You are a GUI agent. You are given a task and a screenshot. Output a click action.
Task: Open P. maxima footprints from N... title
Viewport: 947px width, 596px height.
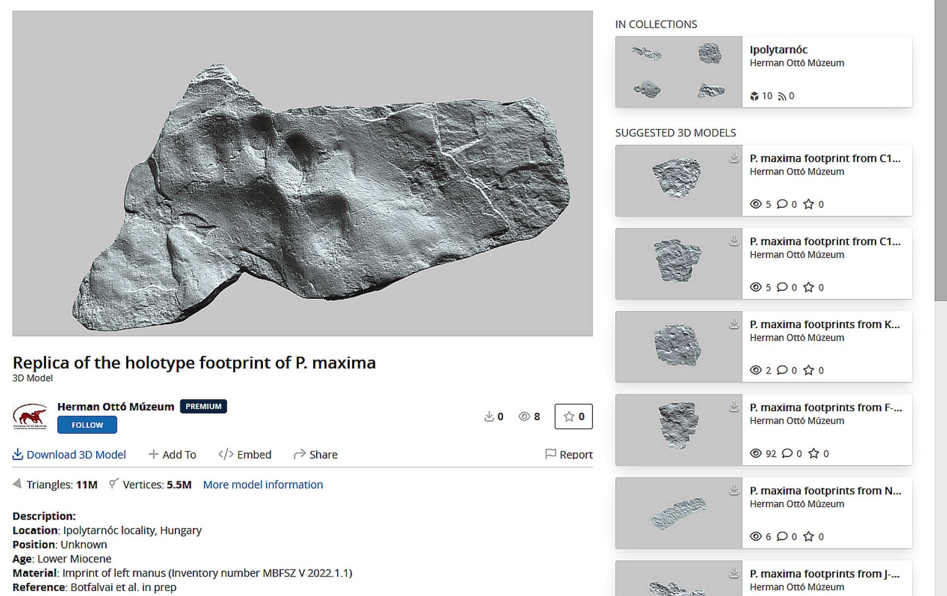point(825,490)
